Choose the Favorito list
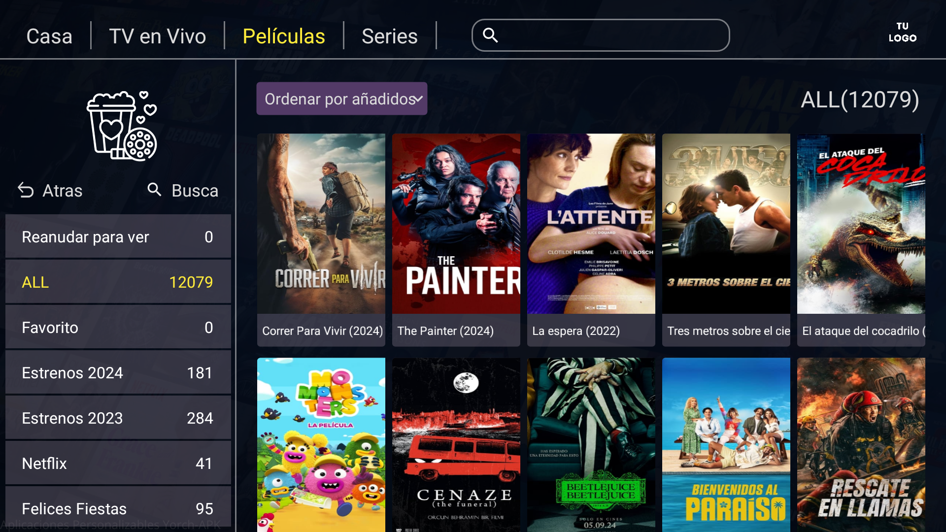 (118, 328)
